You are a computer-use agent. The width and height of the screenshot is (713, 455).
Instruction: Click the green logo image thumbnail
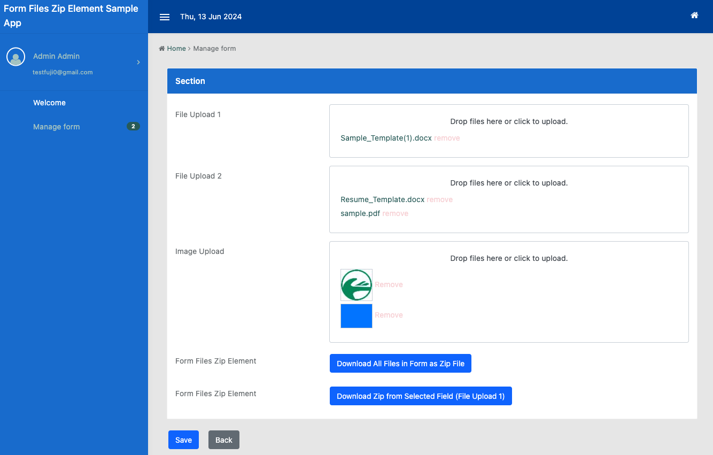356,285
